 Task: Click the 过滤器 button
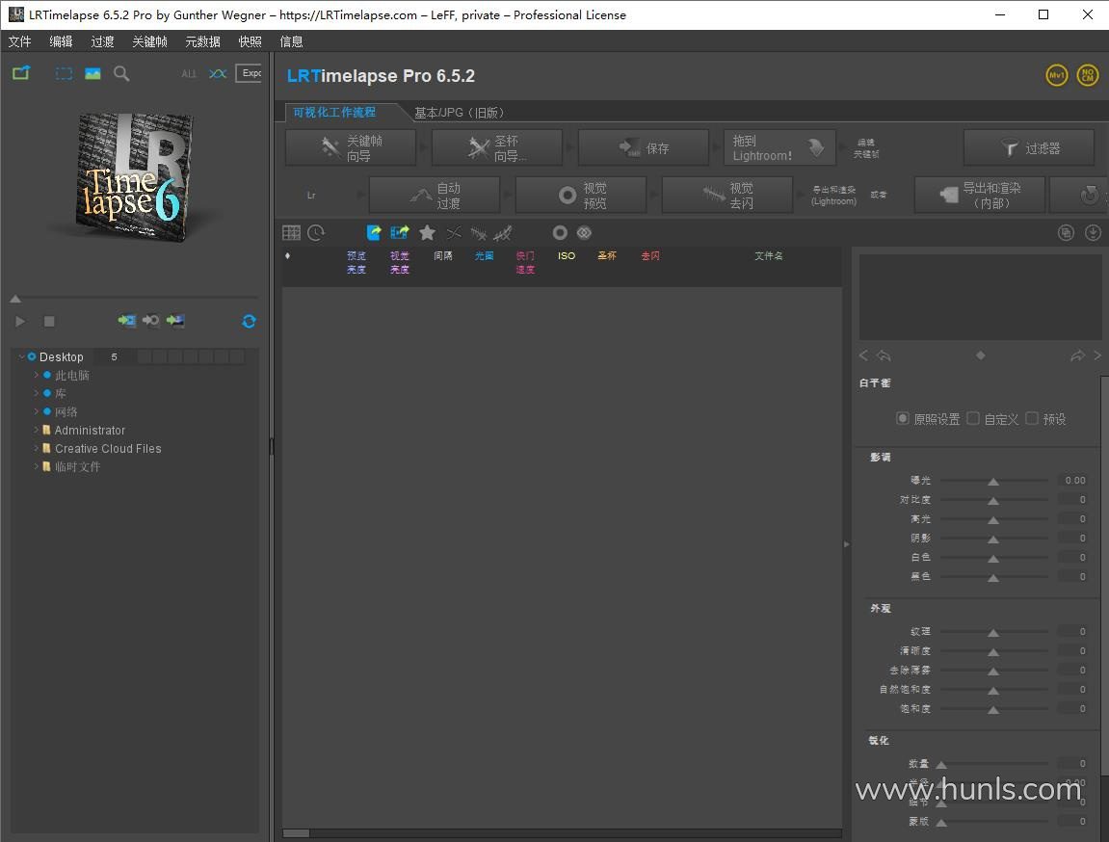(x=1029, y=147)
